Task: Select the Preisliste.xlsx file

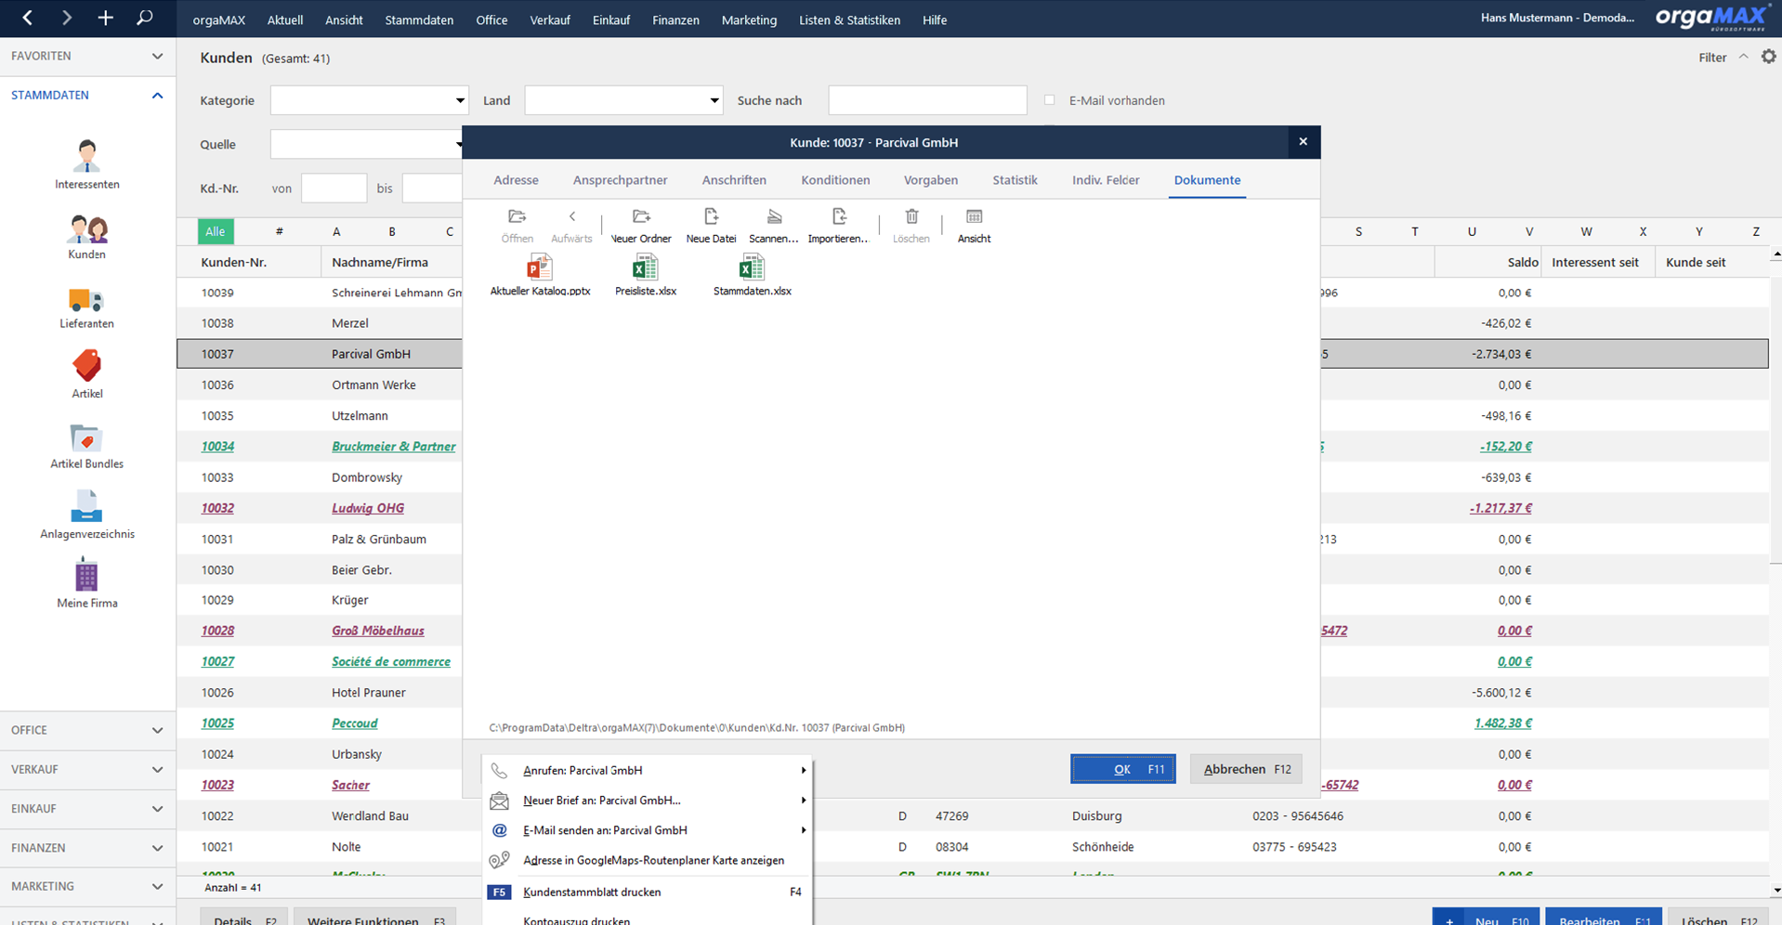Action: 646,276
